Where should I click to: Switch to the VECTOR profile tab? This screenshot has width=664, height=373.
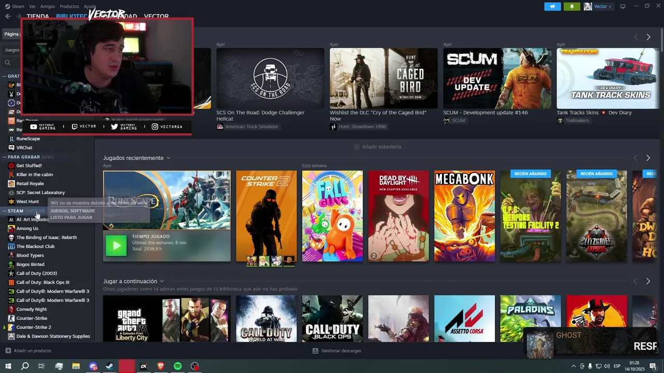point(156,16)
